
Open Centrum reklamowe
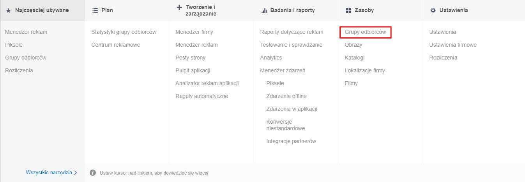click(116, 45)
